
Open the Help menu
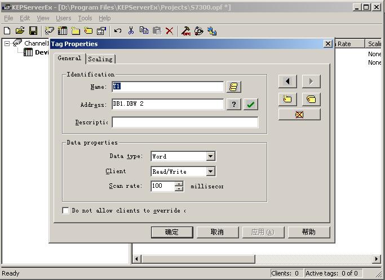(105, 18)
